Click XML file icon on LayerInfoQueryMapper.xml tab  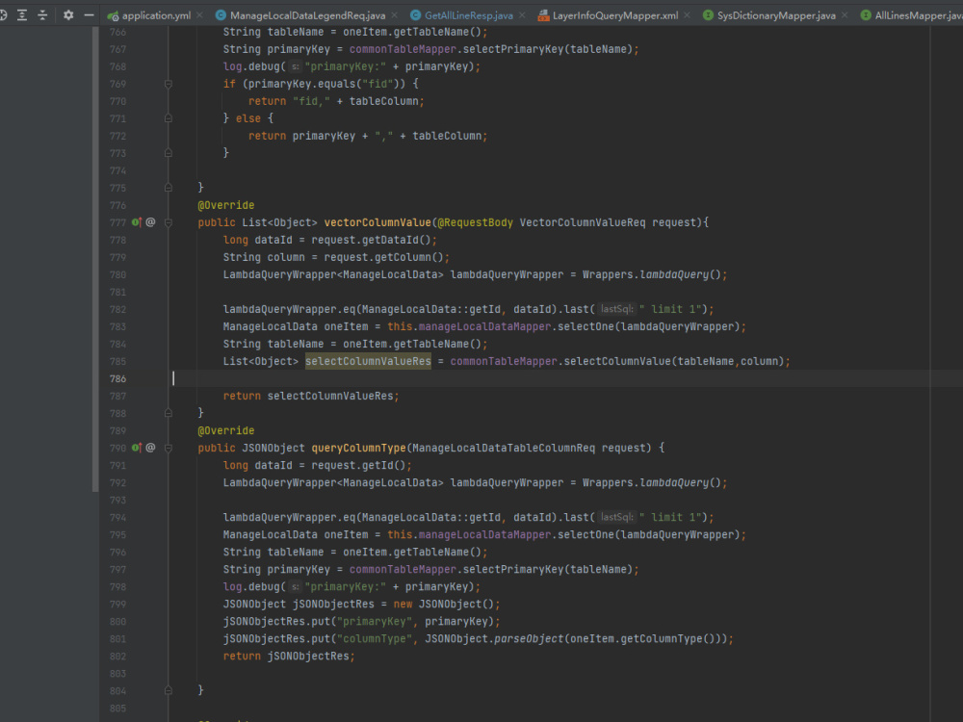point(543,15)
